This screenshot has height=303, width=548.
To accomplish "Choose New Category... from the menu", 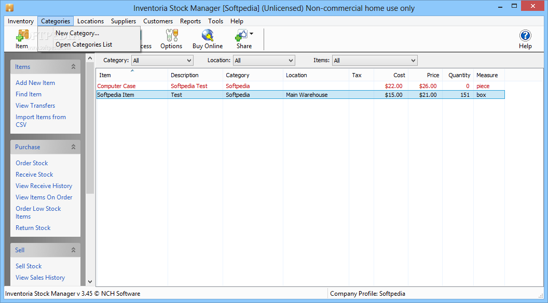I will [x=89, y=33].
